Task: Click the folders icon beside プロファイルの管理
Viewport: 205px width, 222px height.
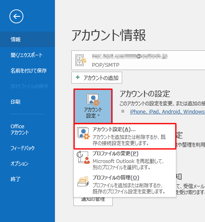Action: (83, 181)
